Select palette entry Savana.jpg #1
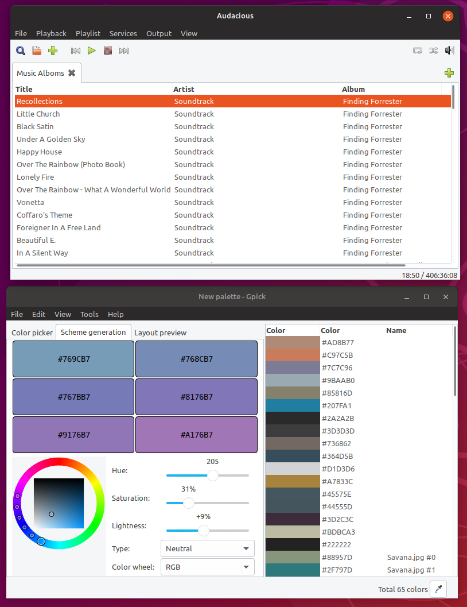 point(359,570)
